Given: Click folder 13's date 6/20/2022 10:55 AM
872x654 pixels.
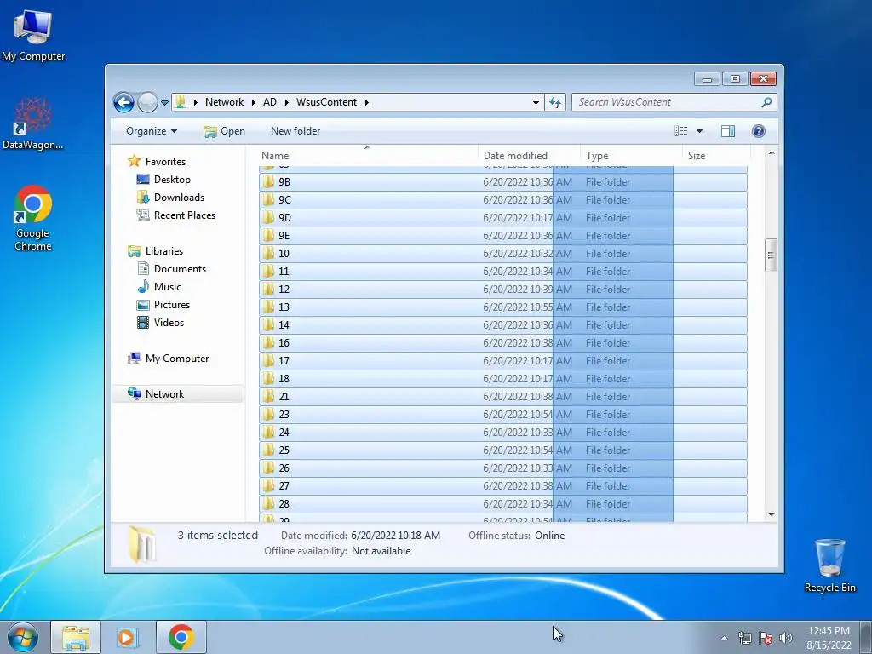Looking at the screenshot, I should coord(527,307).
